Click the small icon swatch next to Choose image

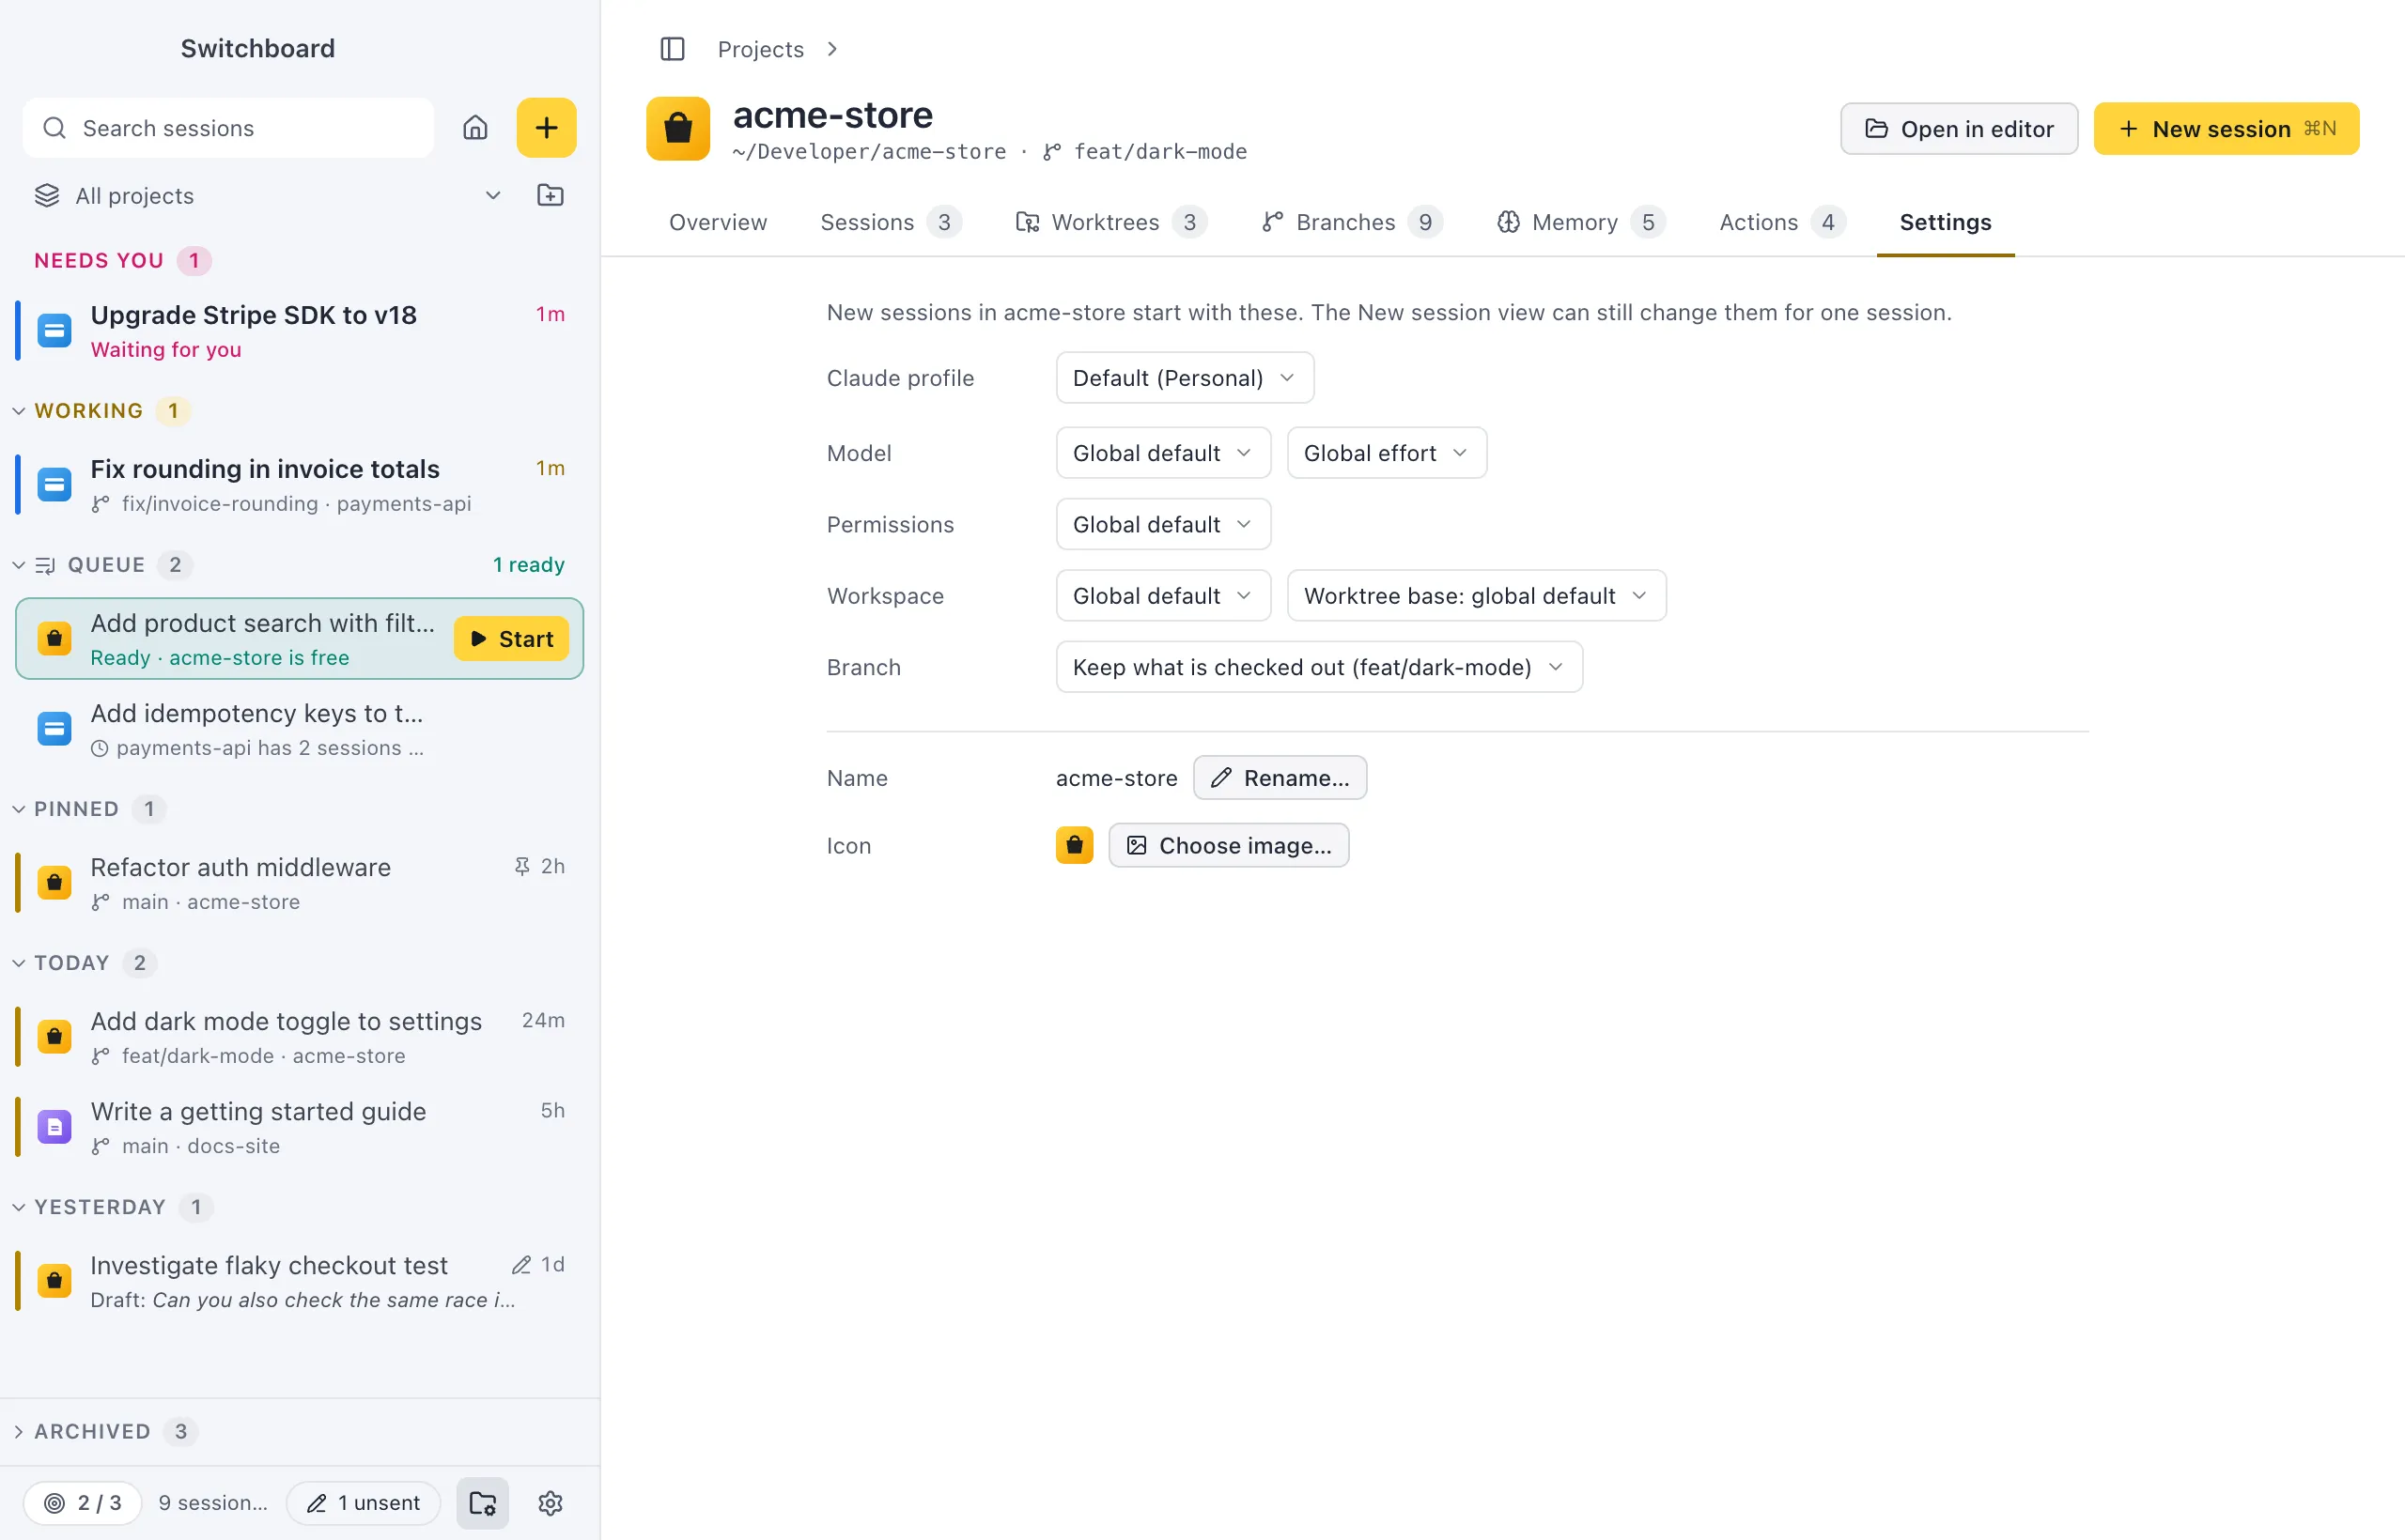pyautogui.click(x=1075, y=845)
